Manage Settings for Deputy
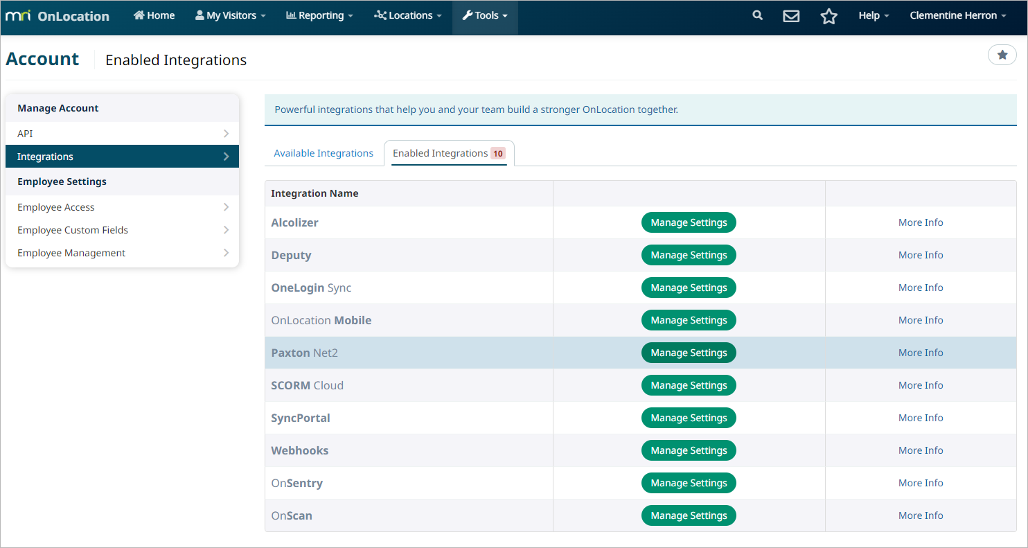 pyautogui.click(x=689, y=255)
